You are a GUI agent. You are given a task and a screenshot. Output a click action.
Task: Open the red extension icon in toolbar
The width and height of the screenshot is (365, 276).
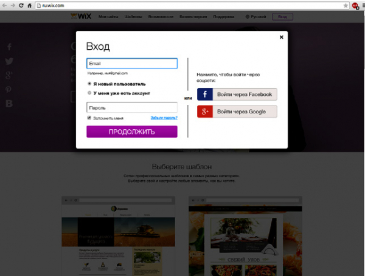[x=355, y=5]
